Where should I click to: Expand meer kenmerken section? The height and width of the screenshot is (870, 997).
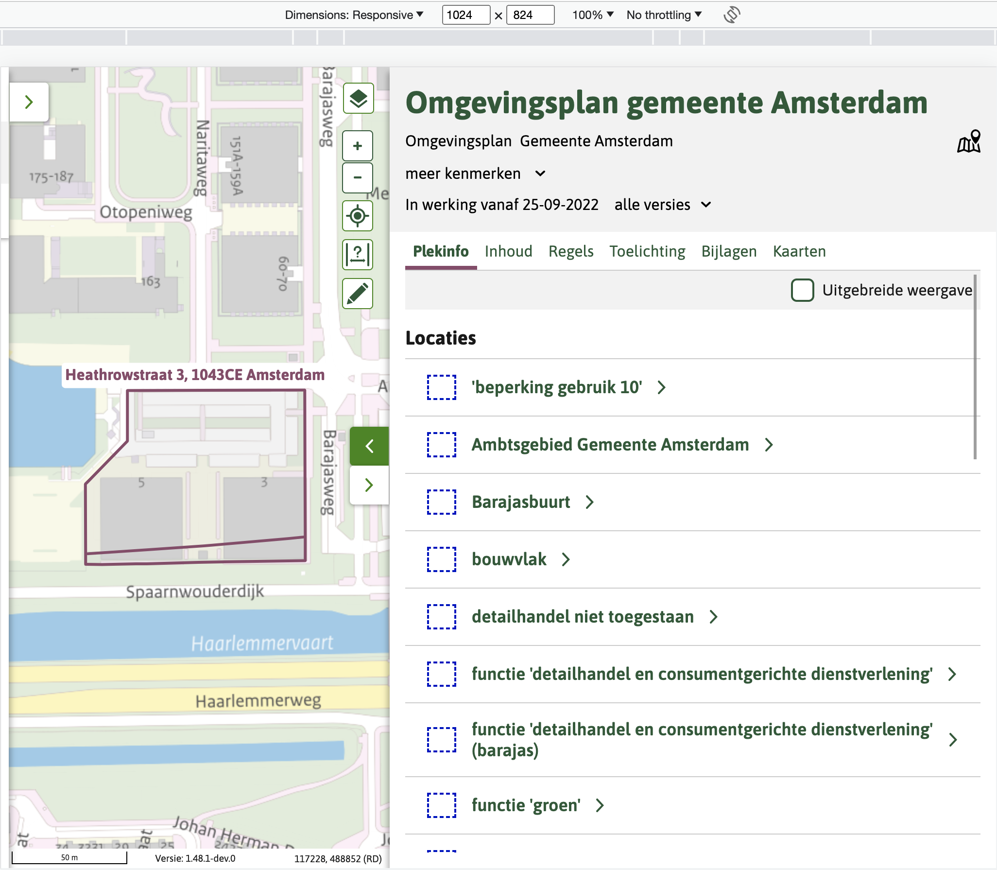[x=476, y=174]
